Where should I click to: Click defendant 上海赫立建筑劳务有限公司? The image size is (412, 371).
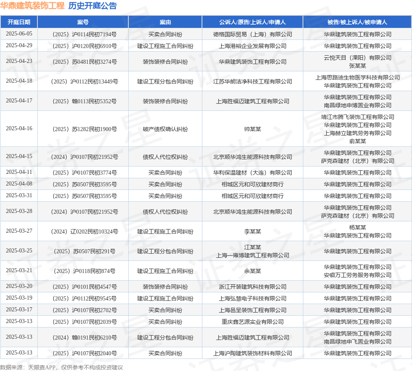pos(357,133)
